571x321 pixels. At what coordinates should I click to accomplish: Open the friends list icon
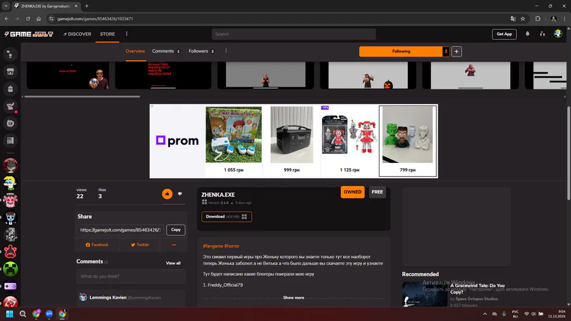pos(542,34)
